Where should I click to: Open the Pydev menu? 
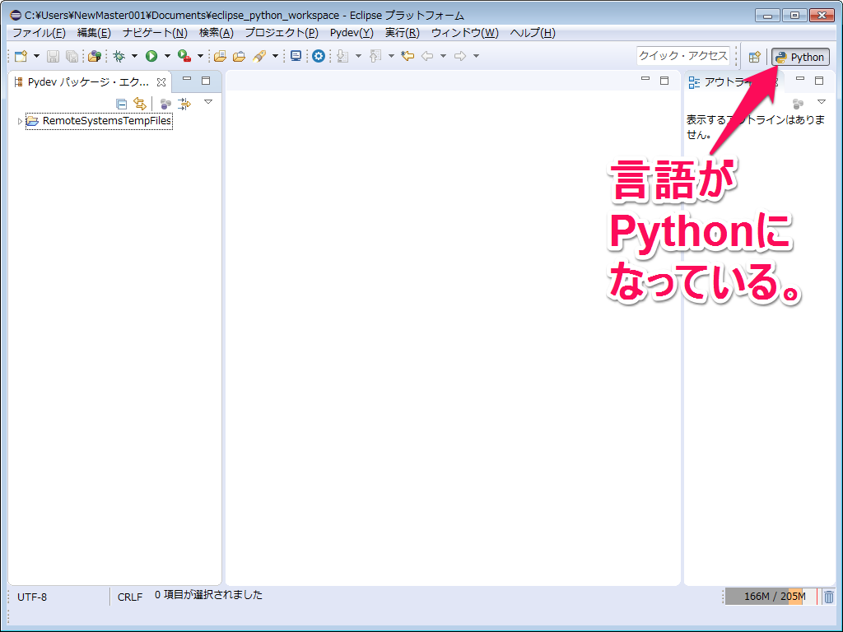tap(351, 33)
